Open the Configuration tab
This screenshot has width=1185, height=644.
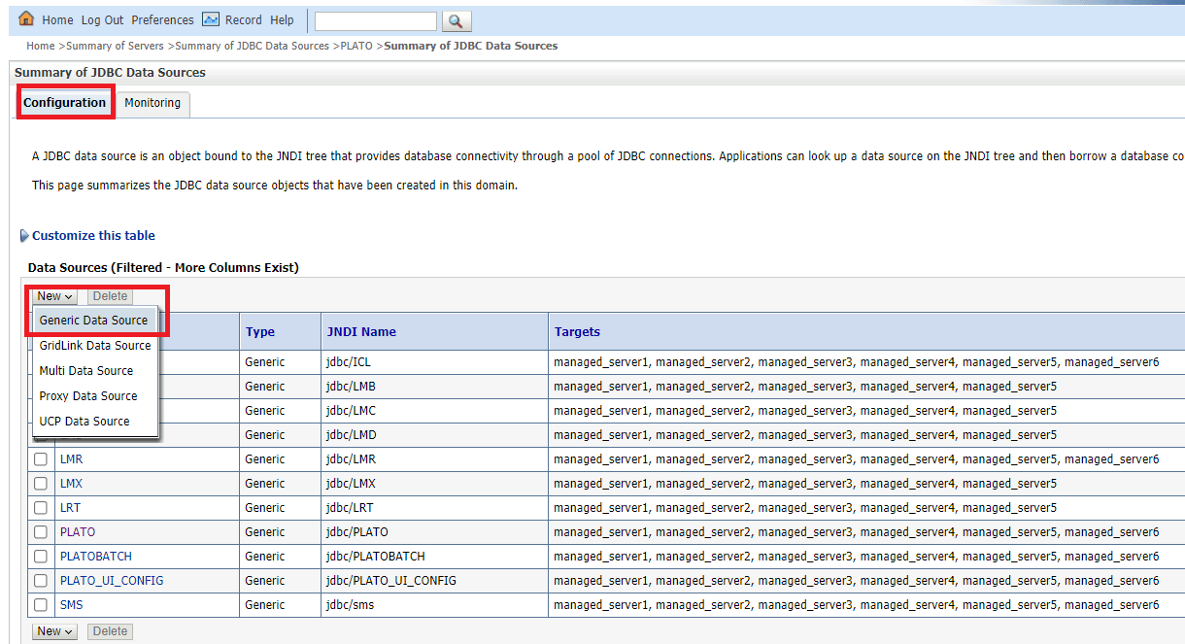pyautogui.click(x=65, y=103)
